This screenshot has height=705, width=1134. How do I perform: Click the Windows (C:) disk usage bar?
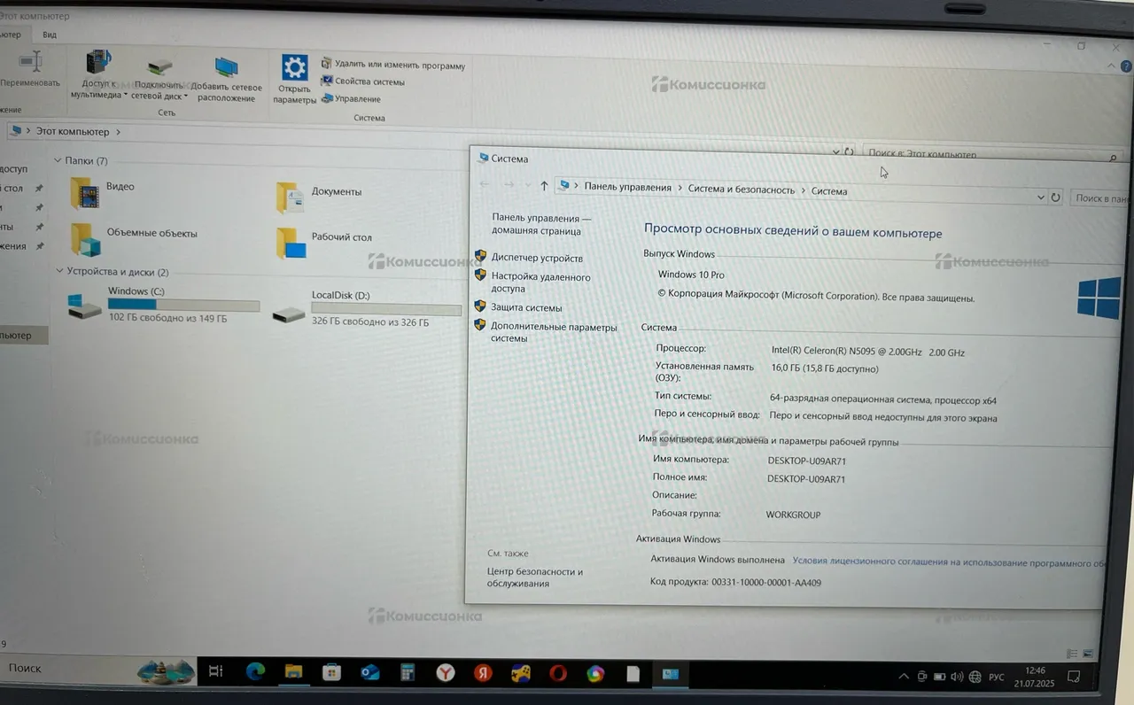(183, 306)
